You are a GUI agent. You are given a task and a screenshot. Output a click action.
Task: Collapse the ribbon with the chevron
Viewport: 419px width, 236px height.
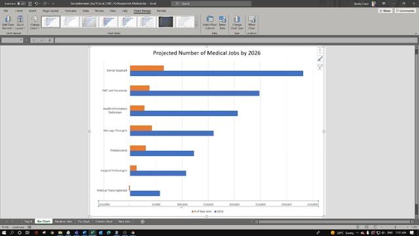coord(416,33)
